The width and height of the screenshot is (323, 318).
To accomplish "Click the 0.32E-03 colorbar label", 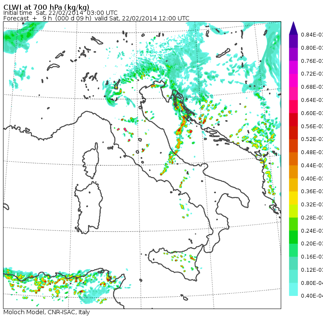I will pyautogui.click(x=312, y=205).
